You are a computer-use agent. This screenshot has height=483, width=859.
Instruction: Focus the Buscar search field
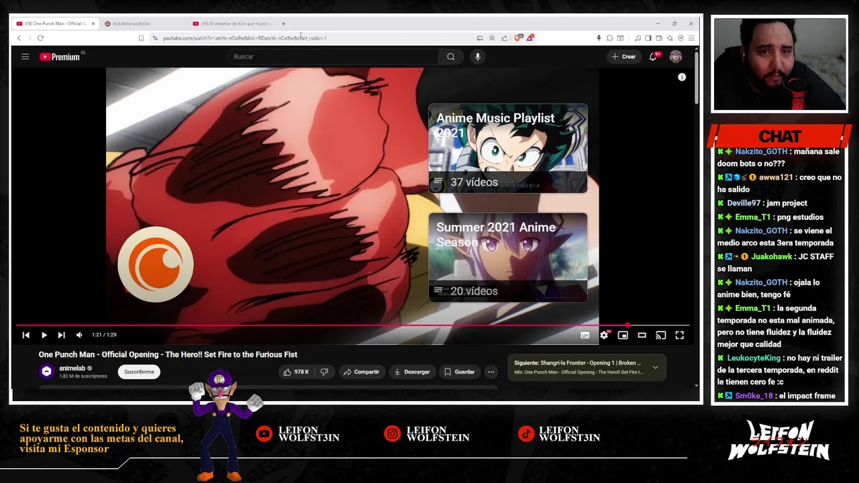(x=333, y=56)
